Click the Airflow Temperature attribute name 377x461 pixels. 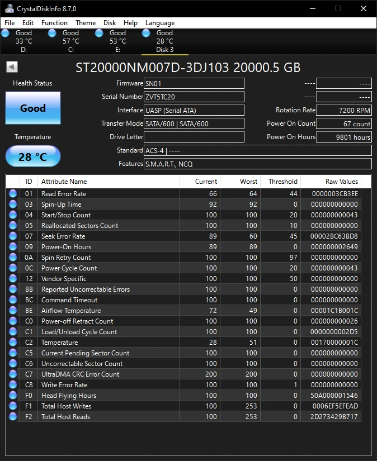71,311
